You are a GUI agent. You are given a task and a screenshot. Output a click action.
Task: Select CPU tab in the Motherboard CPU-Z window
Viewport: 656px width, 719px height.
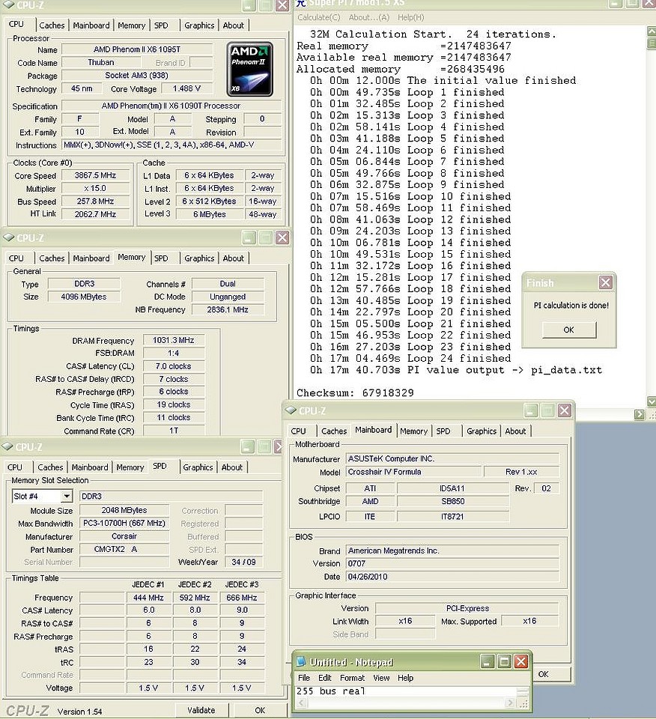click(299, 431)
